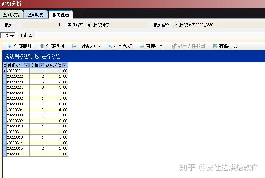Click the 全部展开 expand-all icon
The image size is (265, 178).
[x=9, y=46]
